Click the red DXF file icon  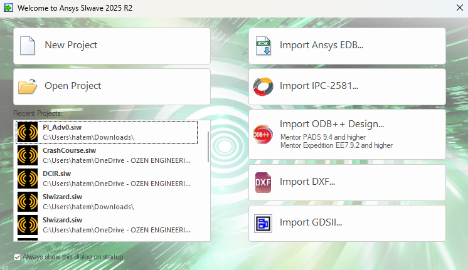pyautogui.click(x=263, y=182)
